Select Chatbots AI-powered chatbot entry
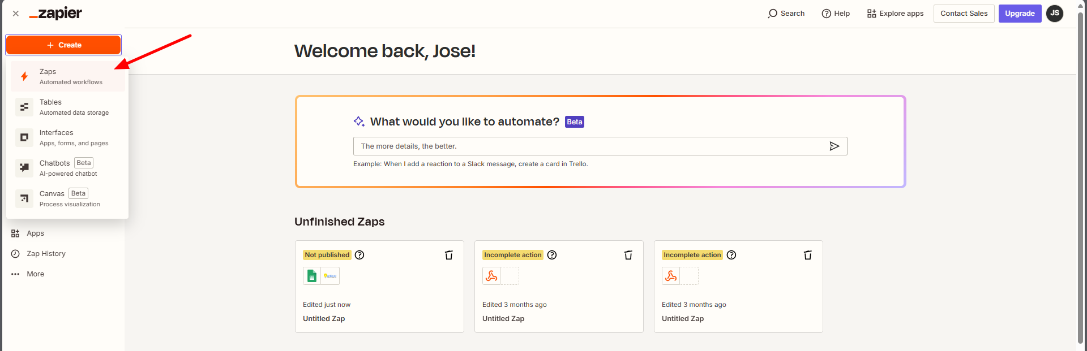Image resolution: width=1087 pixels, height=351 pixels. (68, 168)
